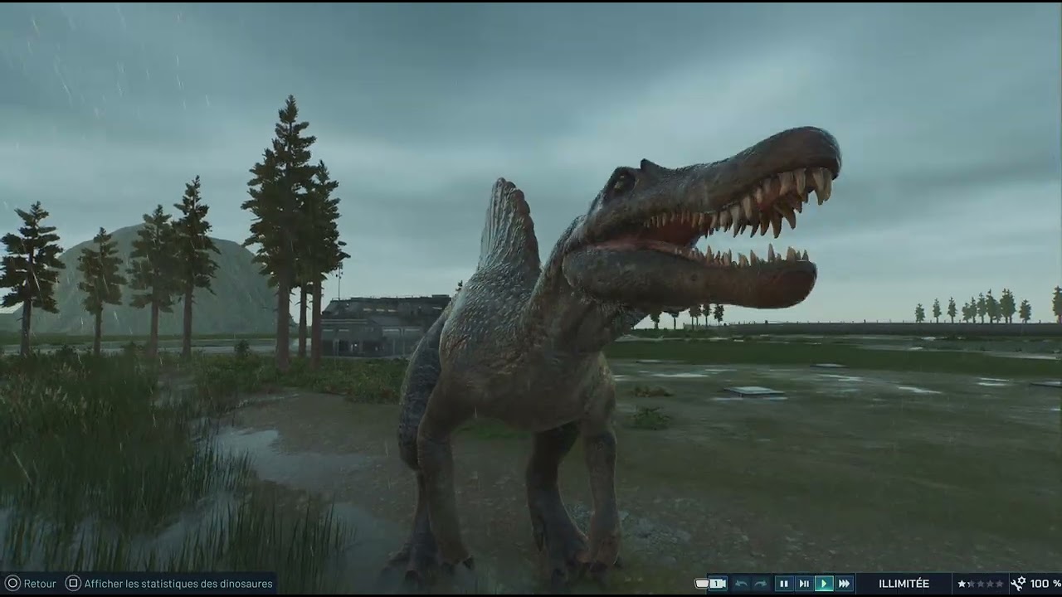Click the controller view icon beside camera
This screenshot has height=597, width=1062.
click(x=702, y=584)
